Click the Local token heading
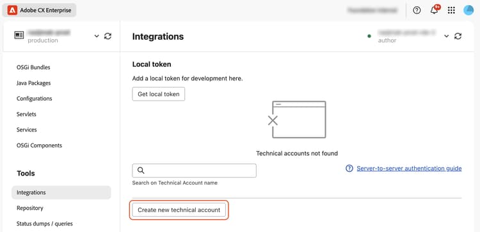 coord(152,64)
